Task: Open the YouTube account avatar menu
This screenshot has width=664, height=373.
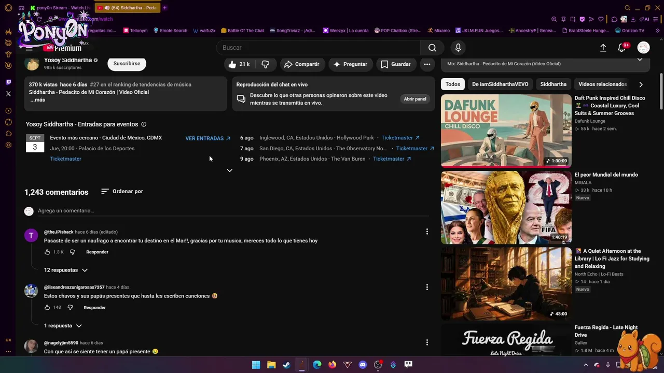Action: pos(643,48)
